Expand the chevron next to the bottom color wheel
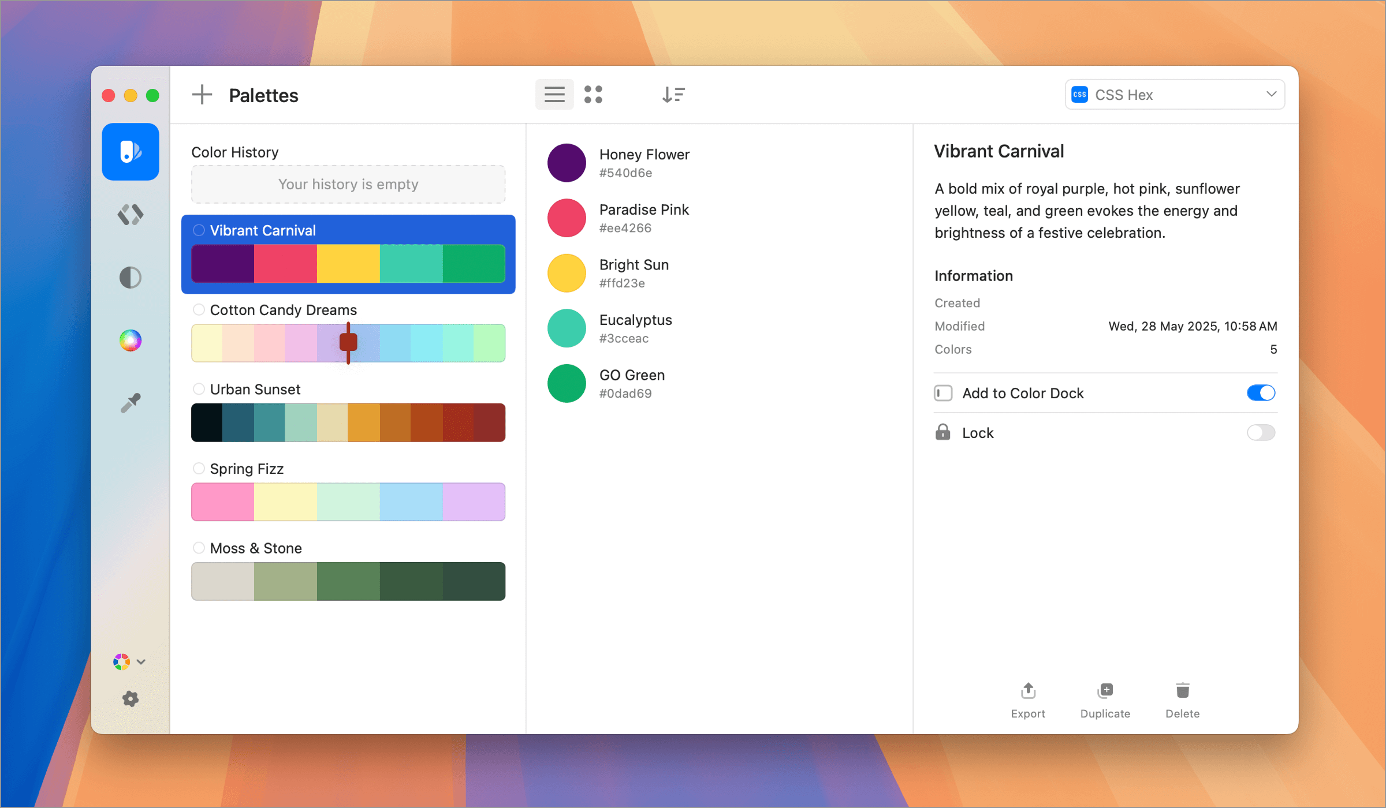This screenshot has height=808, width=1386. pyautogui.click(x=141, y=662)
